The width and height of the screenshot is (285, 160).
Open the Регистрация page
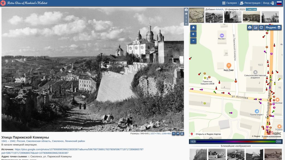click(250, 3)
